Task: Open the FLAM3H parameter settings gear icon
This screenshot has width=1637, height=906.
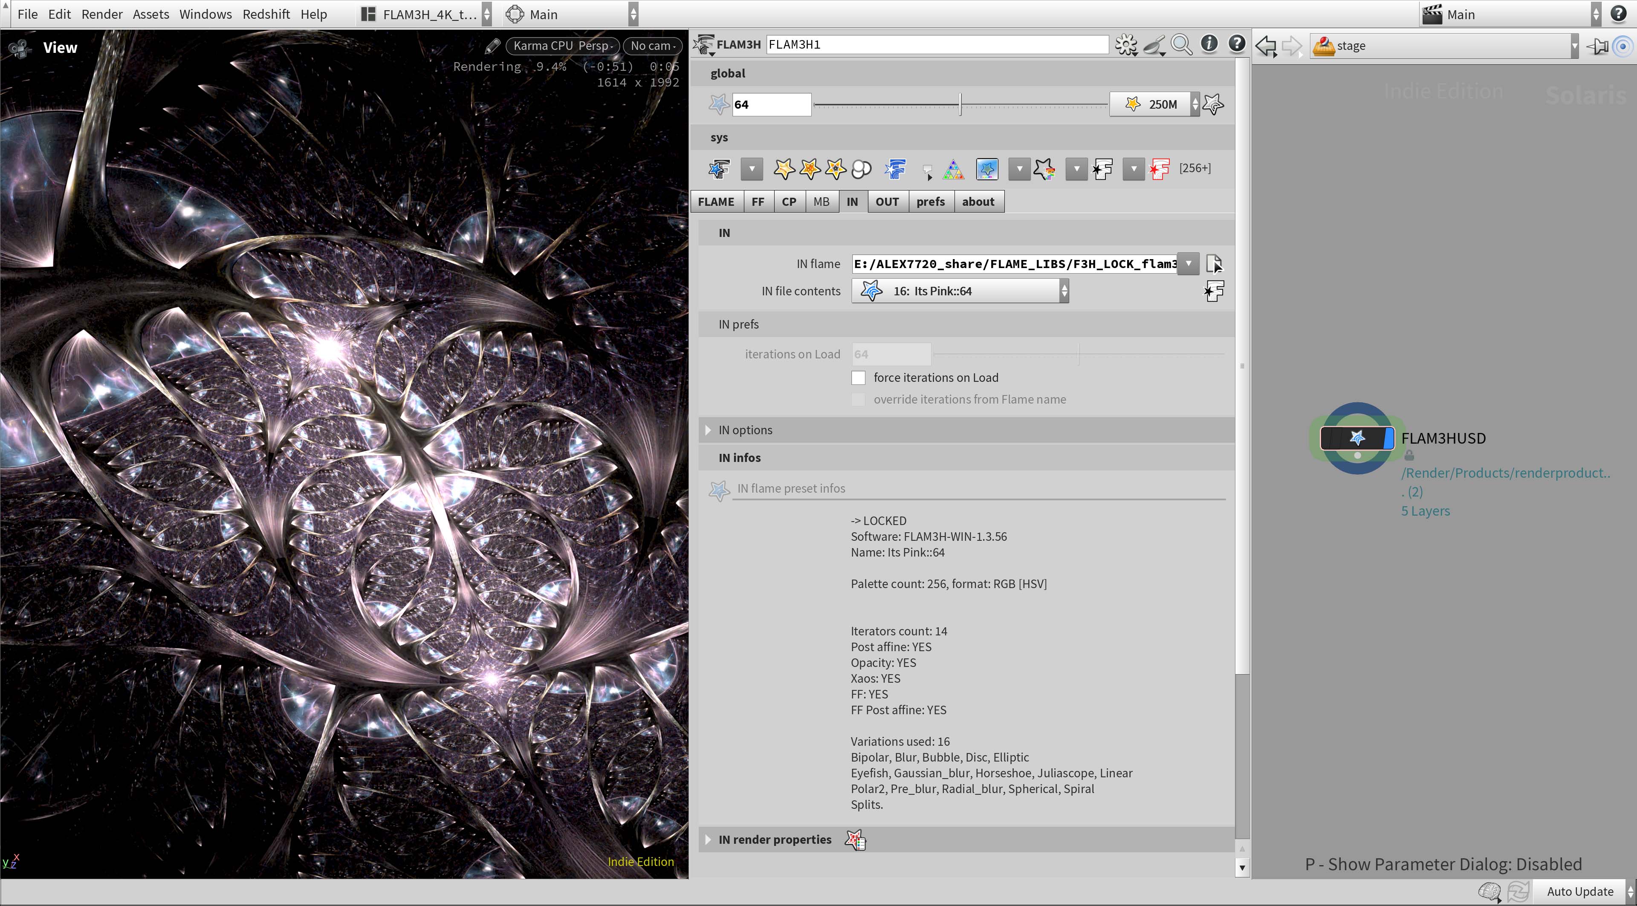Action: point(1125,44)
